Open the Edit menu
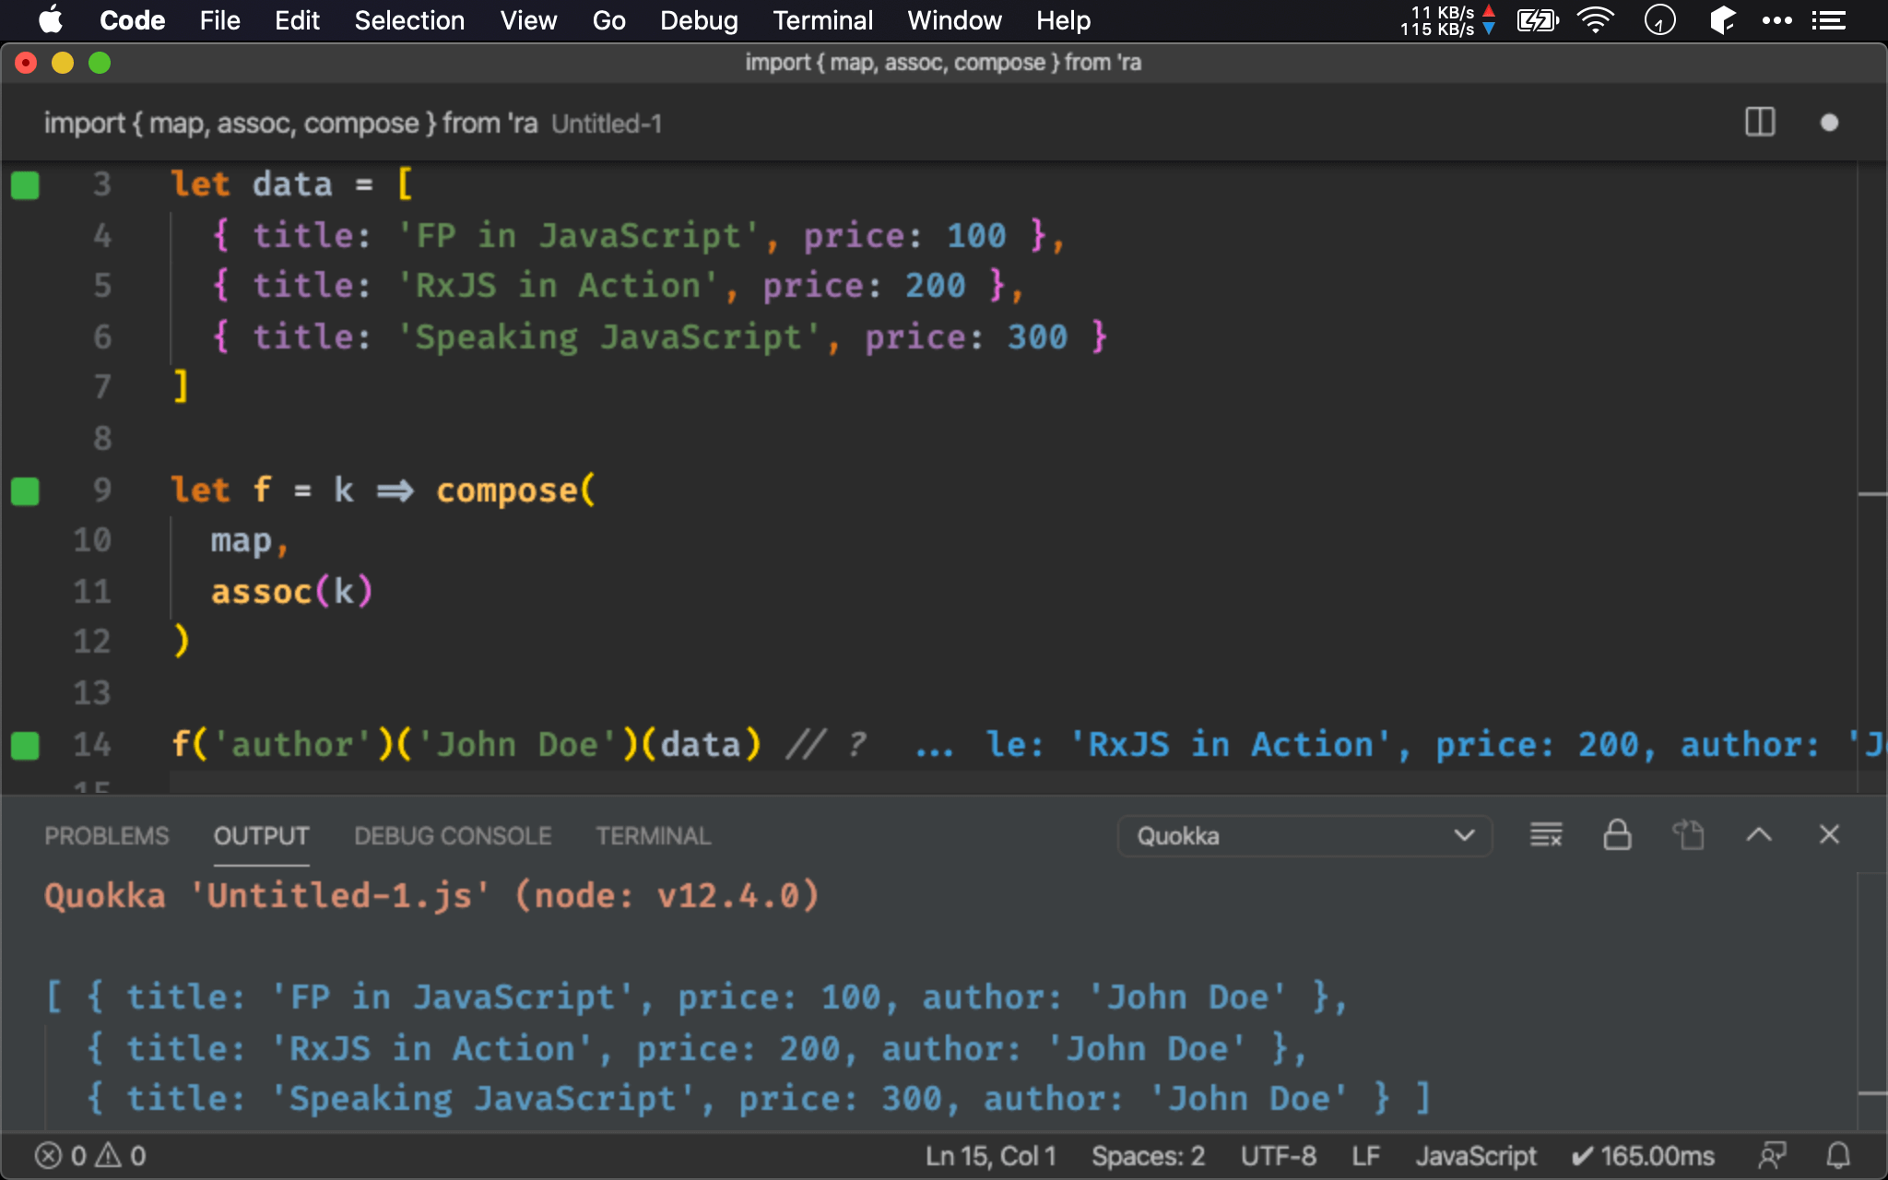The width and height of the screenshot is (1888, 1180). point(297,20)
